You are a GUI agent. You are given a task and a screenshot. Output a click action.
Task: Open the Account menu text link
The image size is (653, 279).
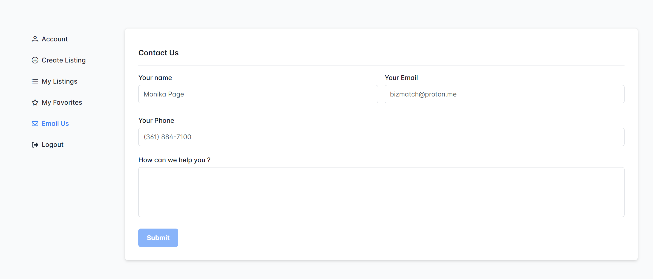[54, 39]
